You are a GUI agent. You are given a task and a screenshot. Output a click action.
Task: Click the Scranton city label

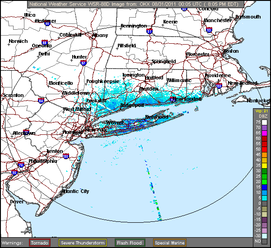click(13, 95)
